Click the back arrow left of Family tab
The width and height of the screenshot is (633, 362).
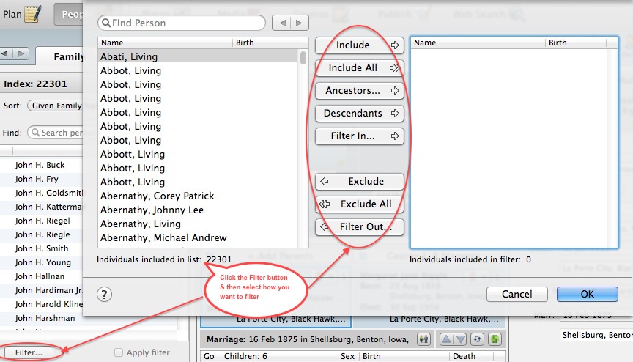point(6,53)
